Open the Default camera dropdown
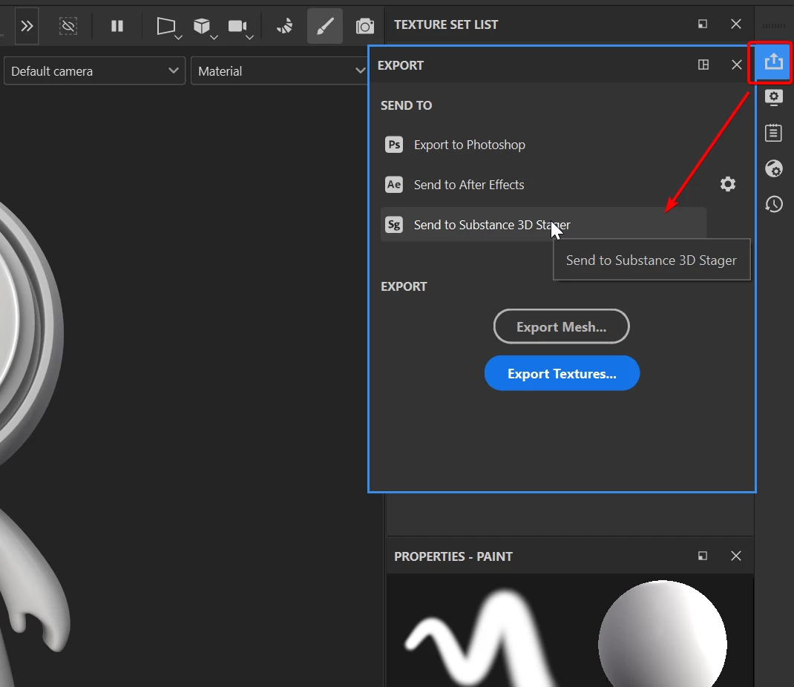The height and width of the screenshot is (687, 794). click(x=95, y=71)
